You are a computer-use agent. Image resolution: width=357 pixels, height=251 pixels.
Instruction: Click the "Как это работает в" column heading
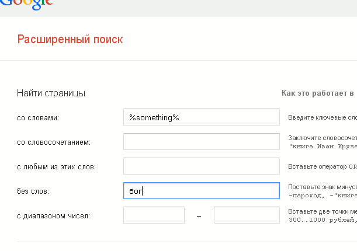coord(318,93)
